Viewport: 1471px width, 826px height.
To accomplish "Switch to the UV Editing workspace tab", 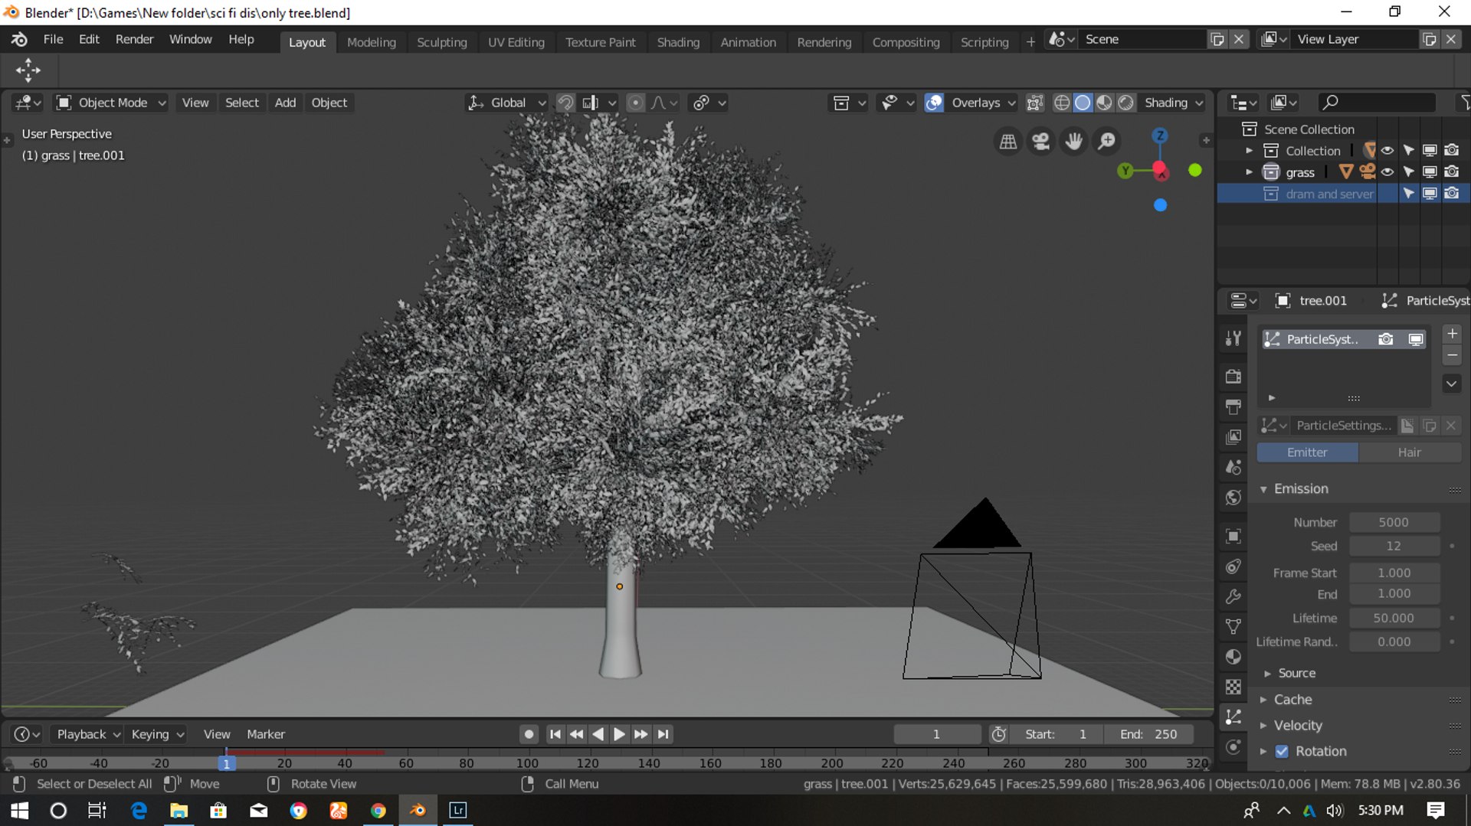I will pyautogui.click(x=516, y=42).
